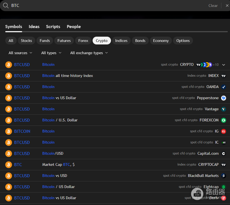Click the BTC search input field
Image resolution: width=230 pixels, height=205 pixels.
(x=108, y=6)
